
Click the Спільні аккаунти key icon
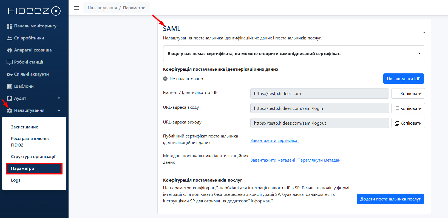[10, 74]
